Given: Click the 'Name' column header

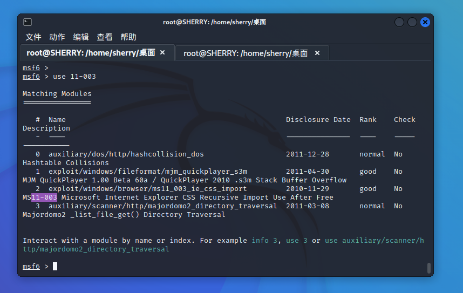Looking at the screenshot, I should coord(57,120).
